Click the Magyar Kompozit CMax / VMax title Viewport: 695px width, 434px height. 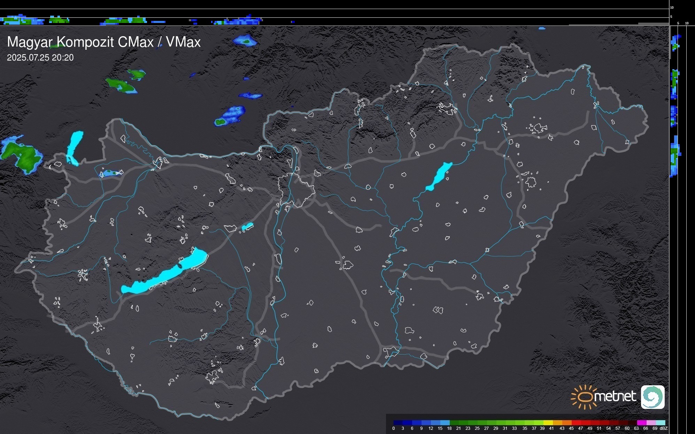click(104, 42)
